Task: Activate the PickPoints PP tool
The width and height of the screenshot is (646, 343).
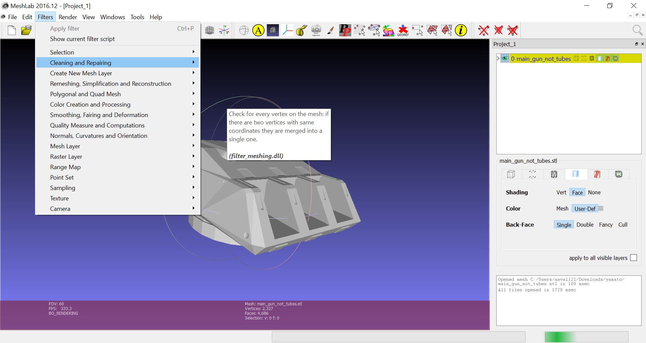Action: 345,31
